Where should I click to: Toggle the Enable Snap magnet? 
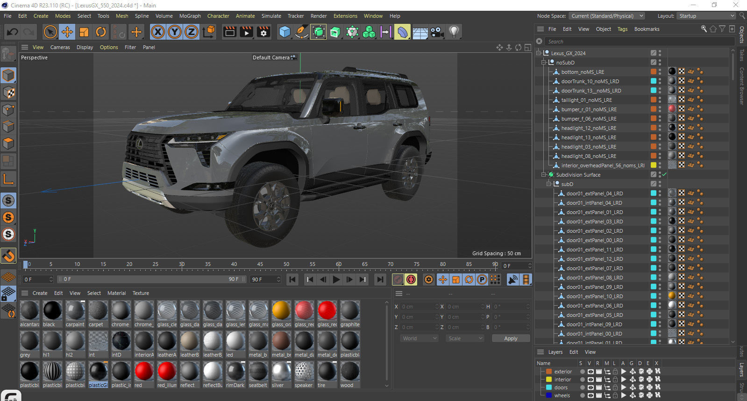(x=8, y=256)
